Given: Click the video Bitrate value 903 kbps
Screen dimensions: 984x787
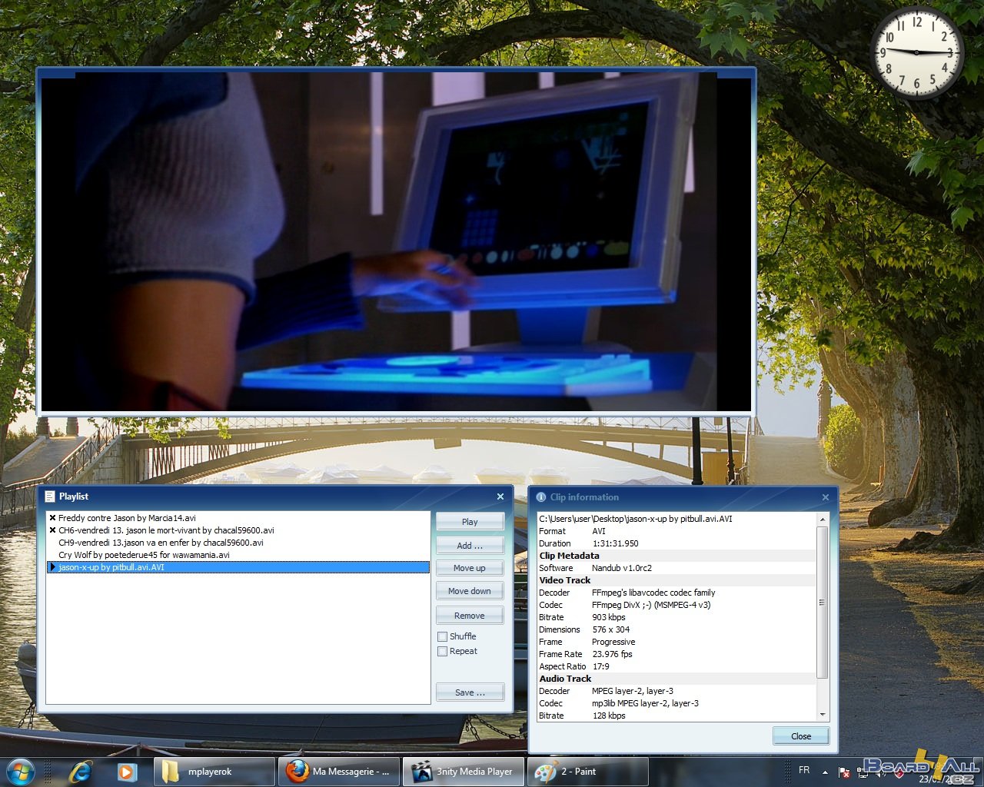Looking at the screenshot, I should coord(609,617).
